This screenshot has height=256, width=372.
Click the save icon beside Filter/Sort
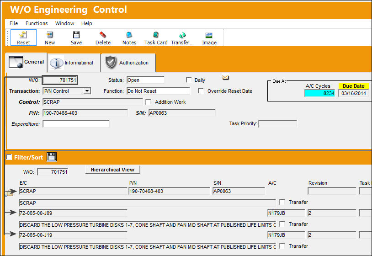pyautogui.click(x=52, y=157)
